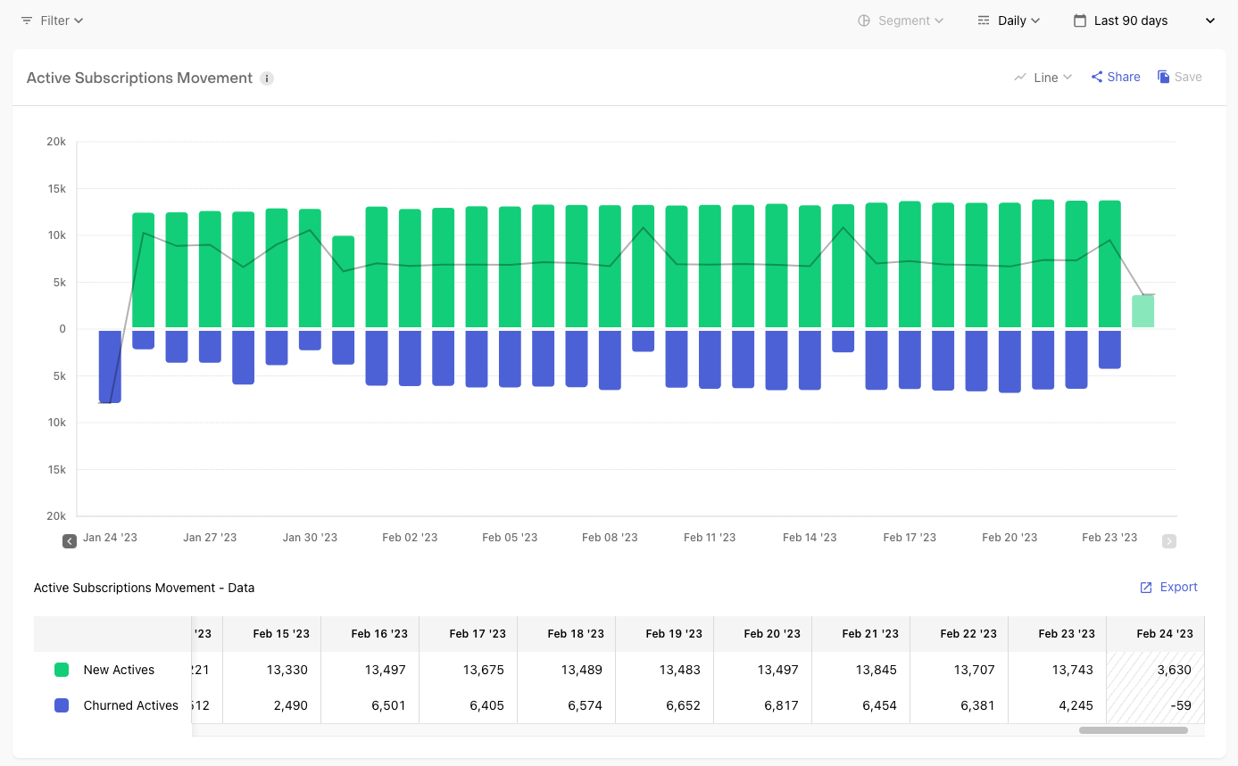Click the Export icon below chart
The image size is (1238, 766).
(1146, 588)
